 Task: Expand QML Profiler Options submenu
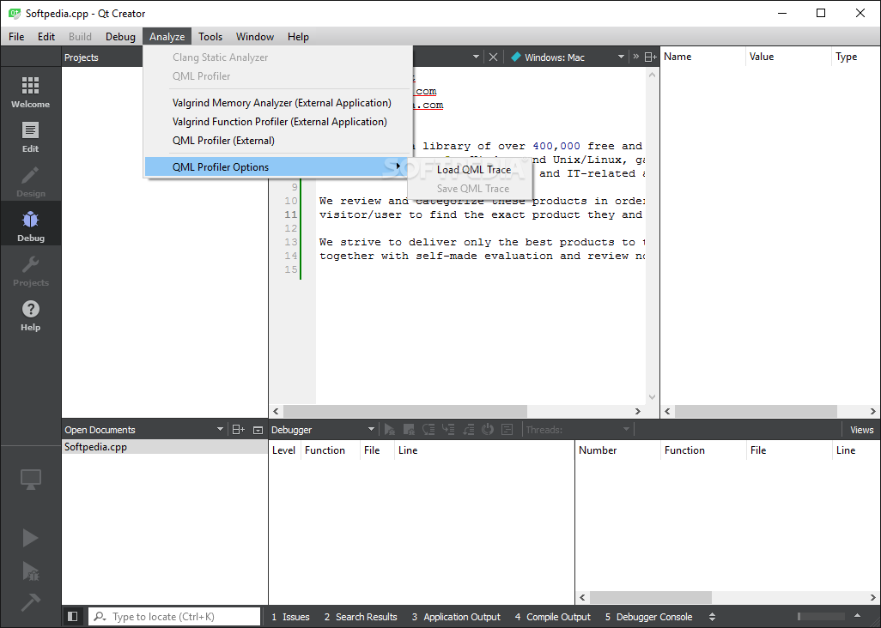pyautogui.click(x=274, y=166)
